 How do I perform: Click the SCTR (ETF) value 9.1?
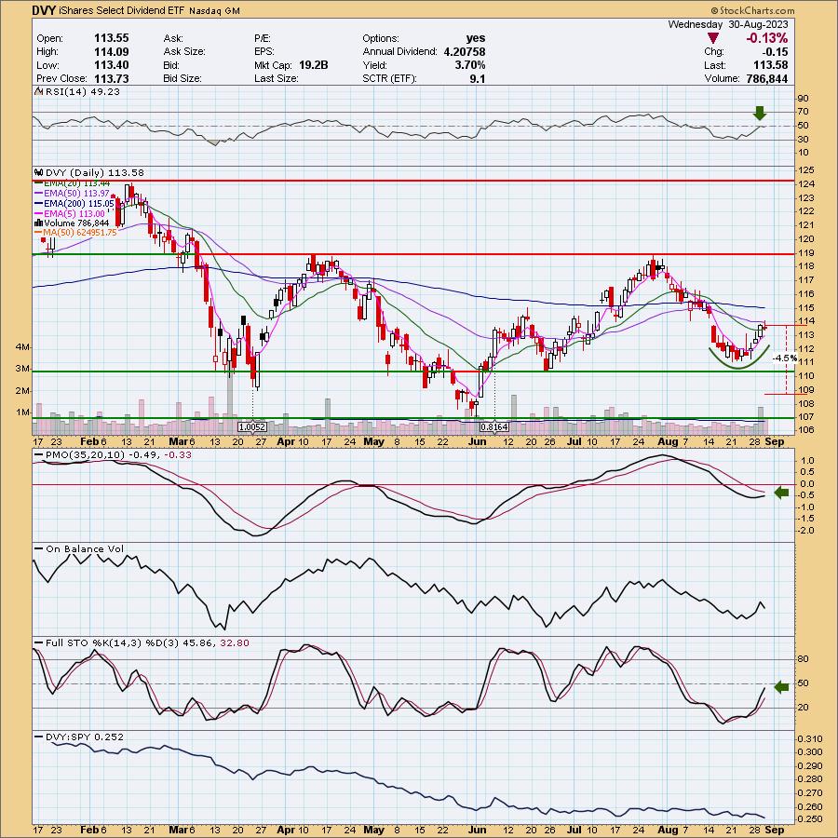click(x=478, y=78)
